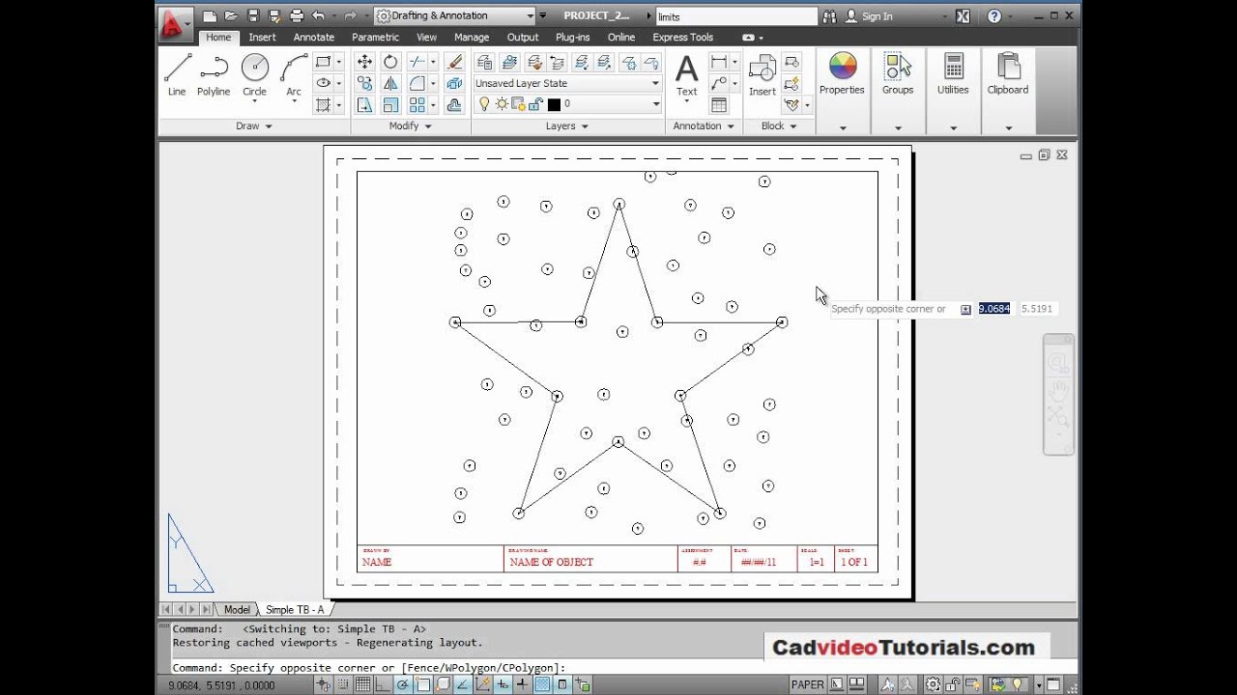
Task: Undo the last action
Action: pos(318,16)
